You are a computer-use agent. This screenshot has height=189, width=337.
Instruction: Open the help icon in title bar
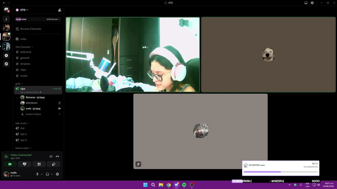coord(312,3)
